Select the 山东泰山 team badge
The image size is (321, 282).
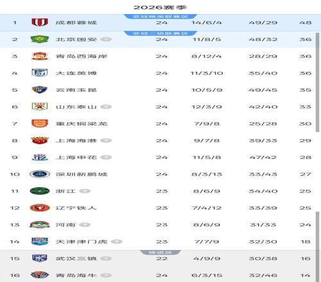[x=40, y=106]
